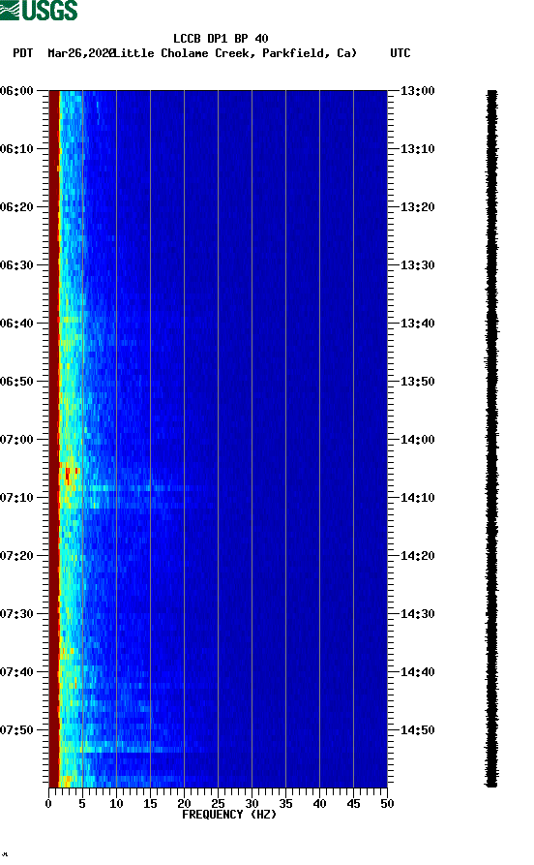Image resolution: width=534 pixels, height=865 pixels.
Task: Click the 14:20 UTC time label
Action: [417, 556]
